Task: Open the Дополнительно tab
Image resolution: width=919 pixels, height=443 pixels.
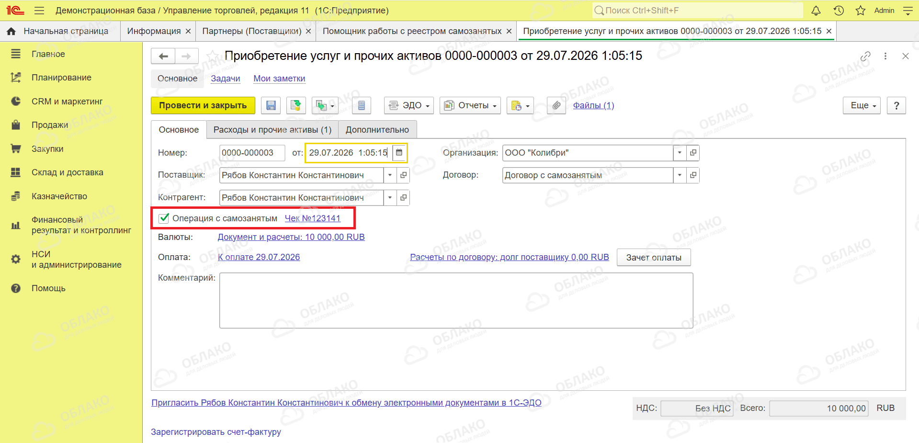Action: (377, 130)
